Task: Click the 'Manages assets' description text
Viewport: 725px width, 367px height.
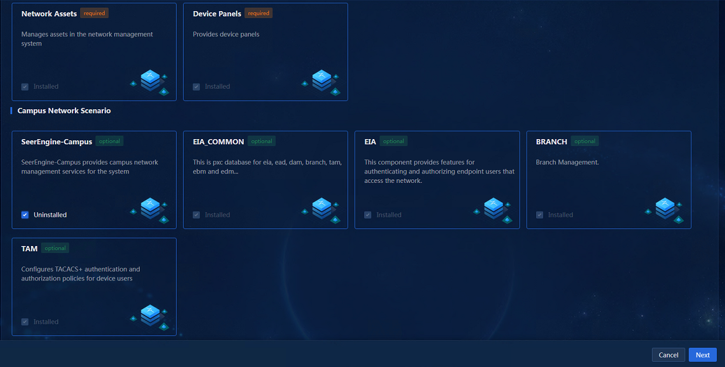Action: pyautogui.click(x=87, y=39)
